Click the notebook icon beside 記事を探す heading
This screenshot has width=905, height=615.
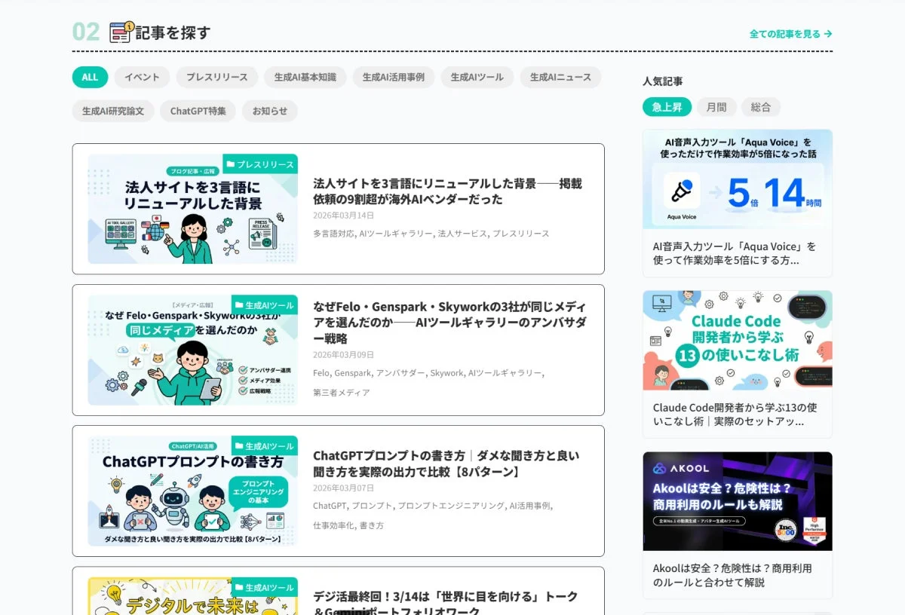tap(119, 32)
